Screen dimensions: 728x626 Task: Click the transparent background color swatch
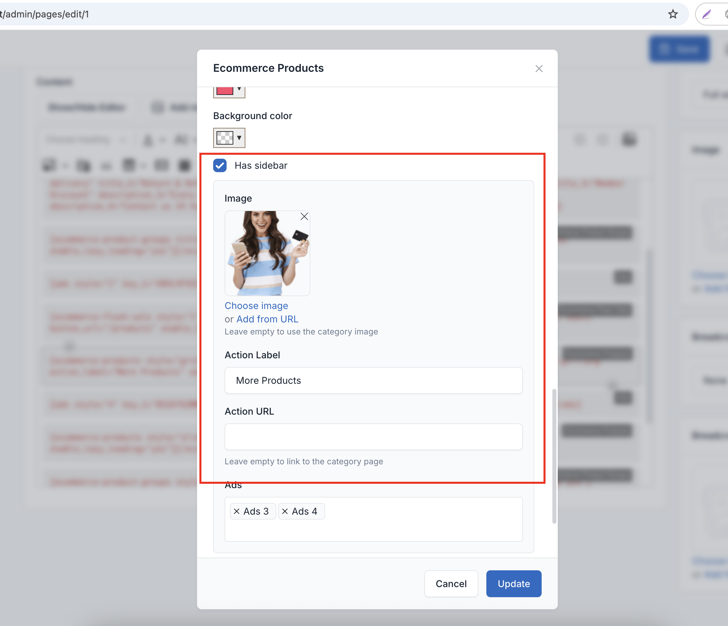pyautogui.click(x=225, y=138)
